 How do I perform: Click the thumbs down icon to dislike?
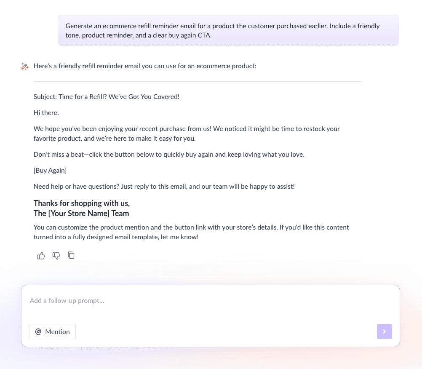point(56,255)
